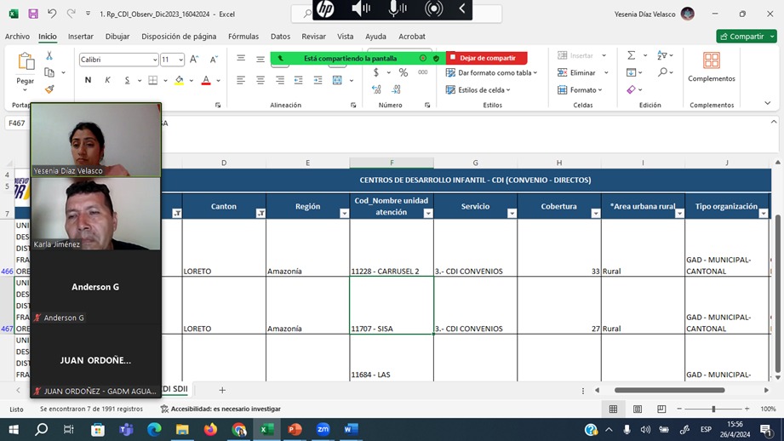Switch to Page Layout view in the status bar
The width and height of the screenshot is (784, 441).
point(638,409)
